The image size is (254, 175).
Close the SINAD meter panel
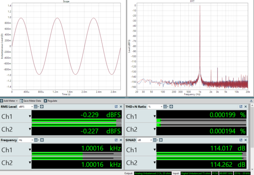point(246,139)
